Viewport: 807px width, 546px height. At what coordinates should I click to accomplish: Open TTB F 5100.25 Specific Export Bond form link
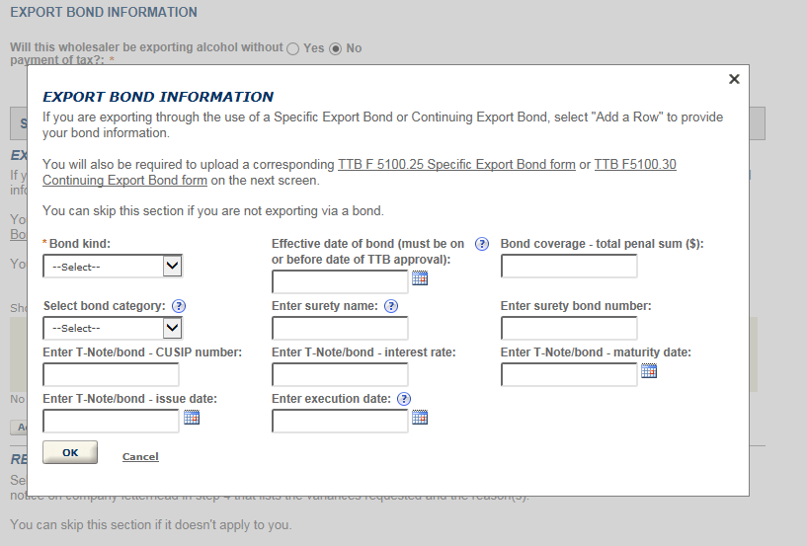[x=456, y=165]
